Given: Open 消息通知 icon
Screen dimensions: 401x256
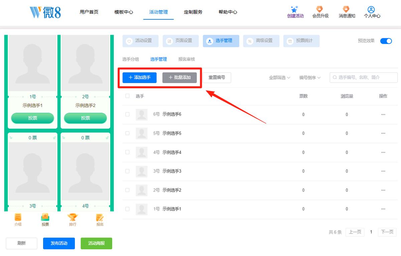Looking at the screenshot, I should click(x=347, y=9).
